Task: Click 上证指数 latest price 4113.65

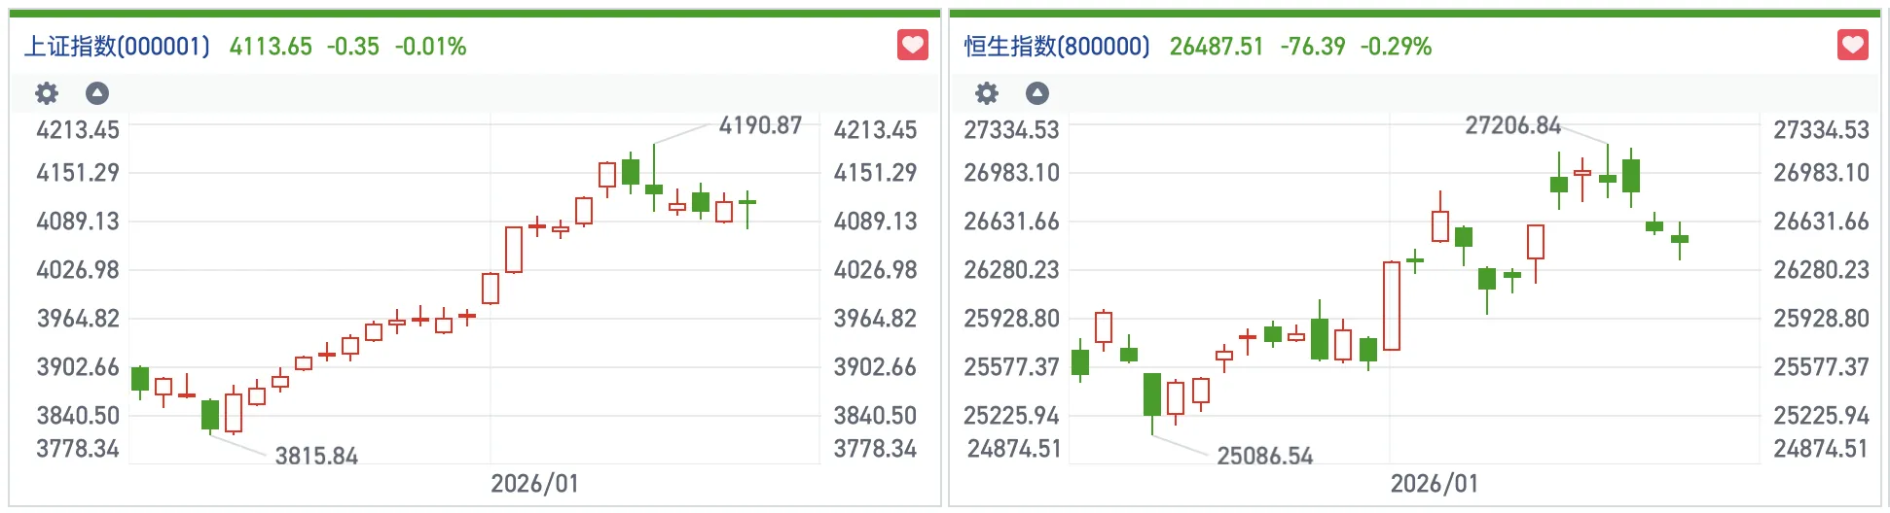Action: 271,47
